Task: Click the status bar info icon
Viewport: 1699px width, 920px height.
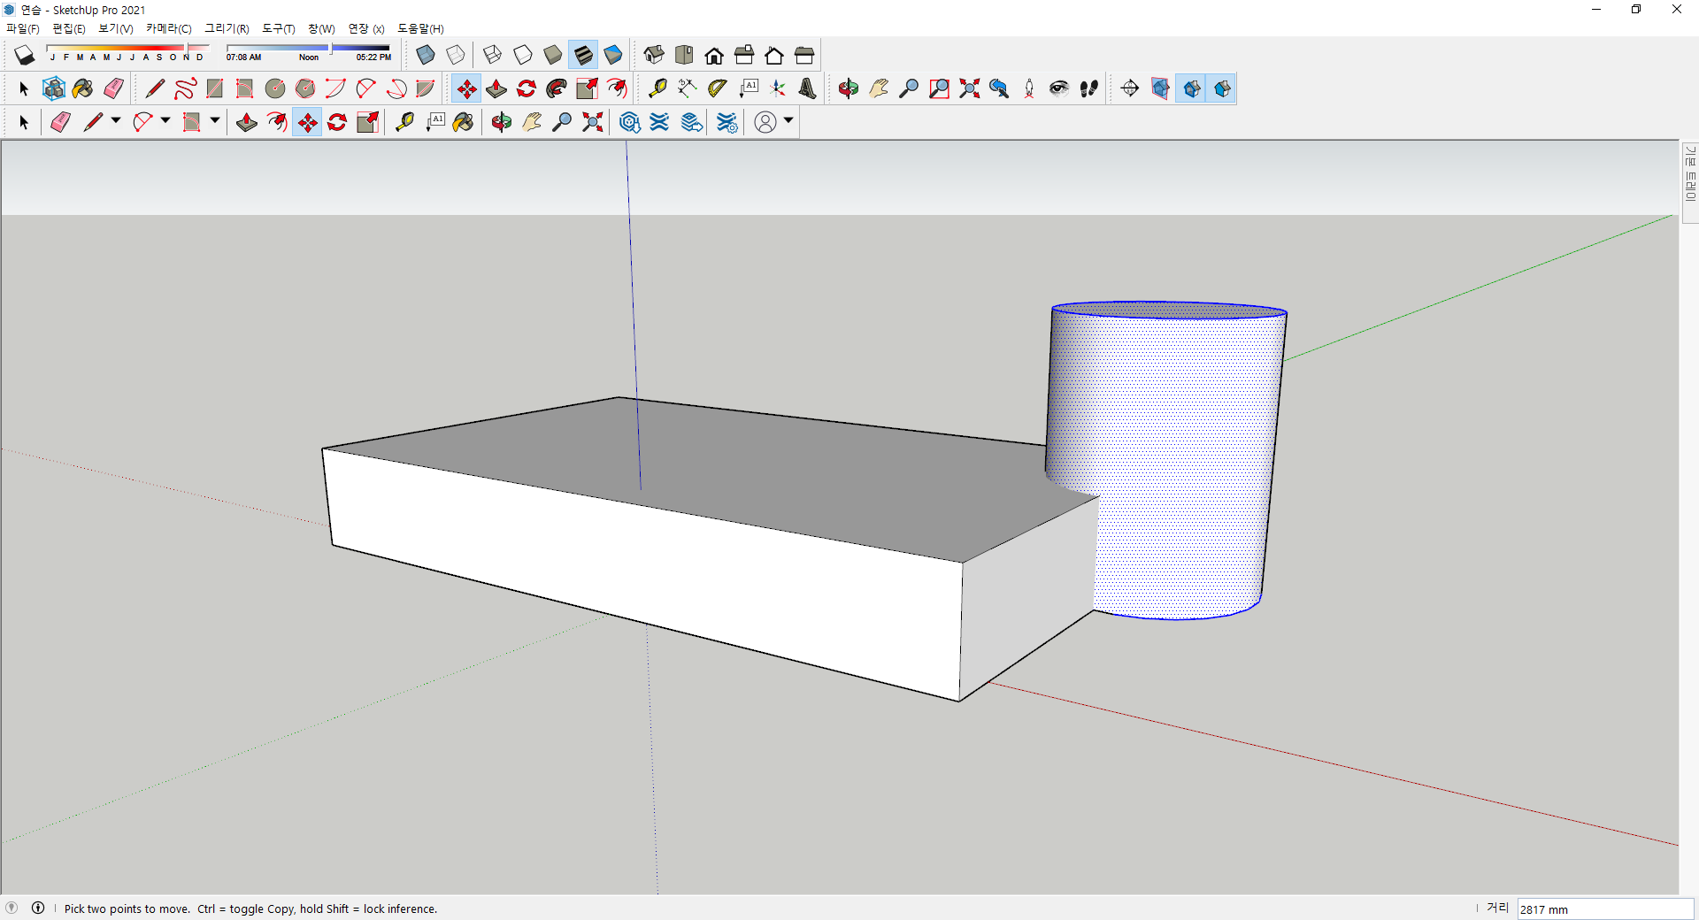Action: (x=38, y=908)
